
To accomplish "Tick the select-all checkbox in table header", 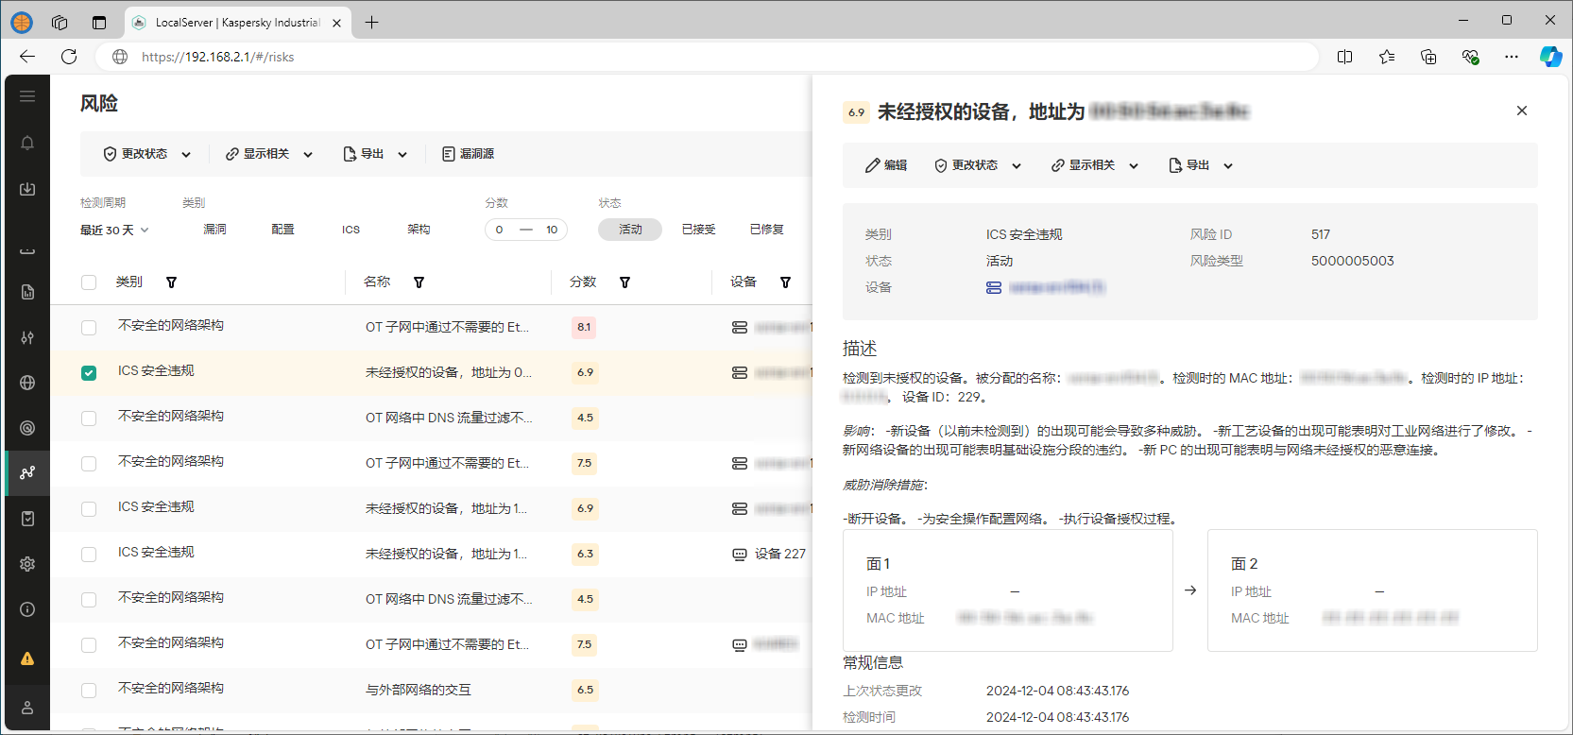I will pyautogui.click(x=89, y=282).
